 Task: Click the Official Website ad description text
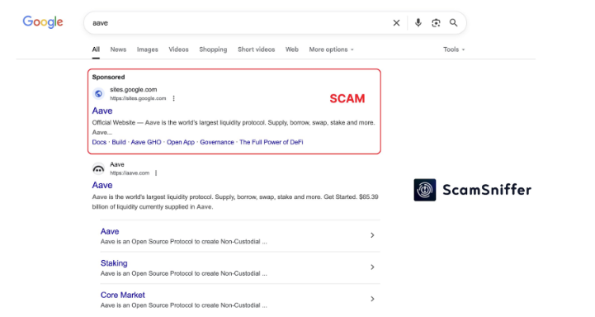(x=234, y=128)
